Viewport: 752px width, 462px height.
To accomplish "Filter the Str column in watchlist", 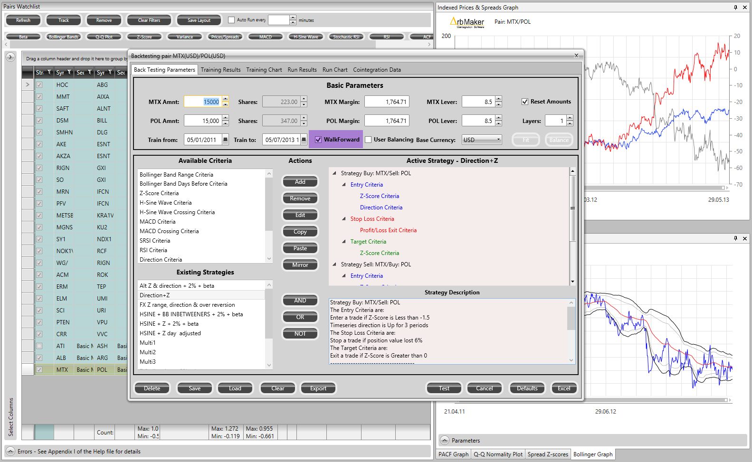I will pyautogui.click(x=49, y=72).
